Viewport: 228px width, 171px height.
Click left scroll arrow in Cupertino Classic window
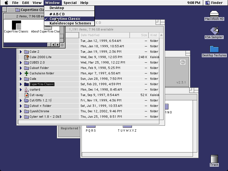(53, 45)
